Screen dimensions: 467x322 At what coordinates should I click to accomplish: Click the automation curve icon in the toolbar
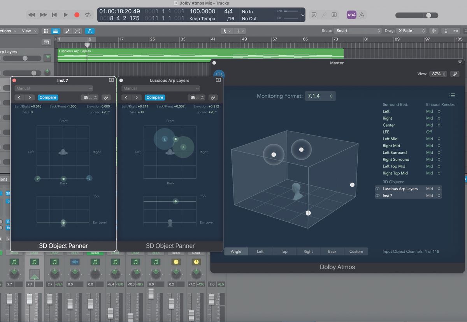pos(67,31)
